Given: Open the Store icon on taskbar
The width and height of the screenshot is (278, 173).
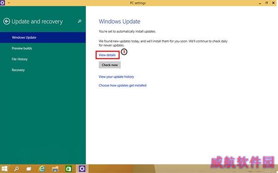Looking at the screenshot, I should tap(68, 168).
